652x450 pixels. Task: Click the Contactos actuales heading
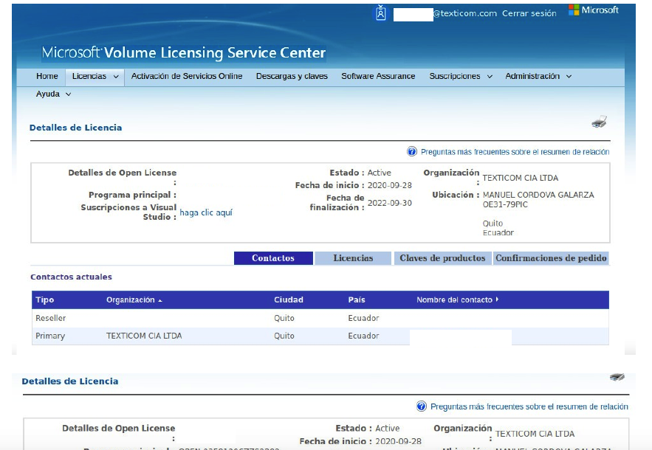[x=71, y=277]
